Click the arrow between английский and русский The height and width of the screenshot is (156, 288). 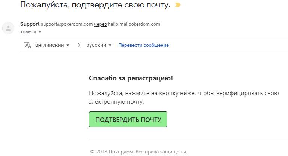click(x=79, y=45)
